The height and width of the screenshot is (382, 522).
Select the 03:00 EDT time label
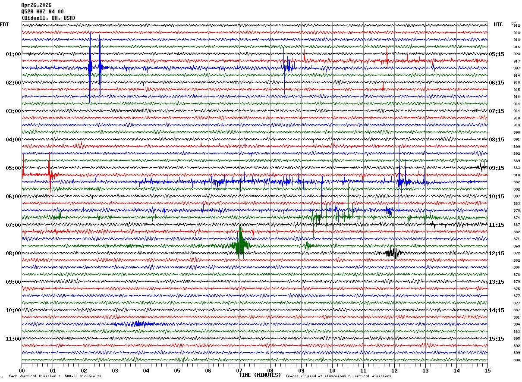pyautogui.click(x=13, y=111)
